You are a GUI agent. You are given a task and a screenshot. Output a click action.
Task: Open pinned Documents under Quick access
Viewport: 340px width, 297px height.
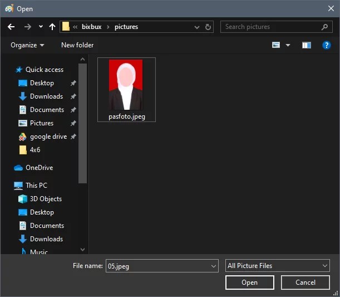tap(47, 110)
